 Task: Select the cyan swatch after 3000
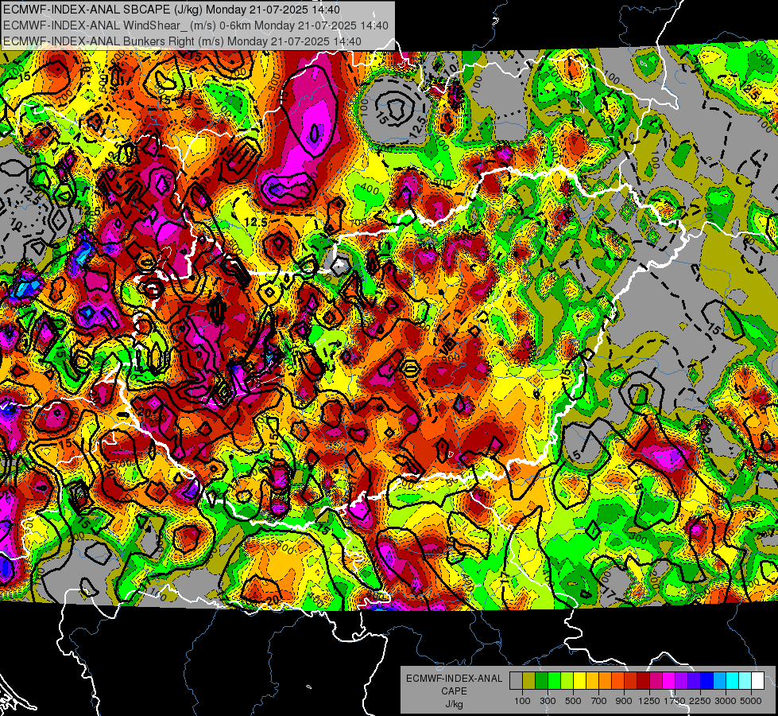[x=733, y=681]
